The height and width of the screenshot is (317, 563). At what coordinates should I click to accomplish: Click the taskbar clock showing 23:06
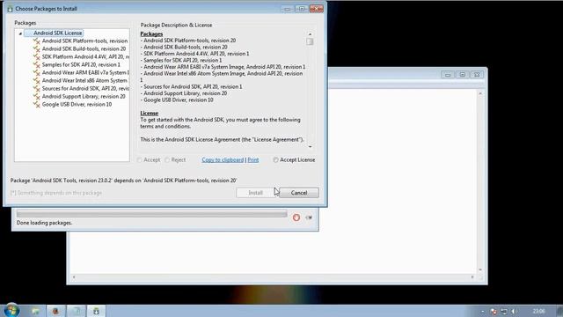tap(538, 311)
